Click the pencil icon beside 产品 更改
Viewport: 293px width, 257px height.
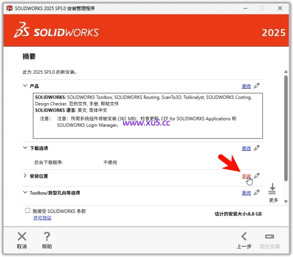[x=257, y=86]
